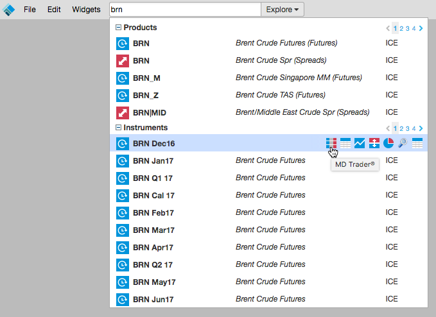Click the futures icon beside BRN Q1 17
Viewport: 436px width, 317px height.
pyautogui.click(x=123, y=178)
